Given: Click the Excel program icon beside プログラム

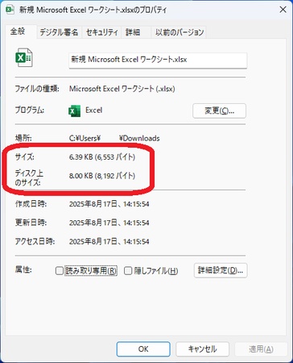Looking at the screenshot, I should pos(74,111).
